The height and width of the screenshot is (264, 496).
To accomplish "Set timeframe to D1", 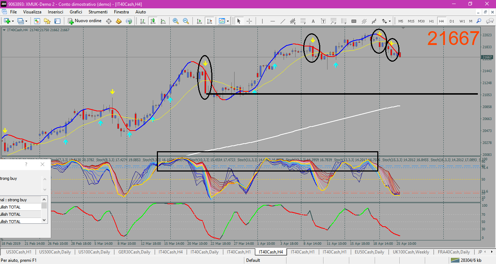I will click(452, 21).
